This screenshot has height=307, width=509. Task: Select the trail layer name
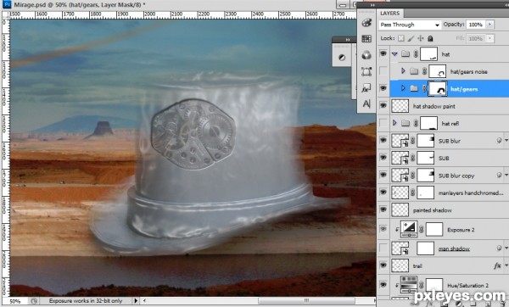click(417, 266)
